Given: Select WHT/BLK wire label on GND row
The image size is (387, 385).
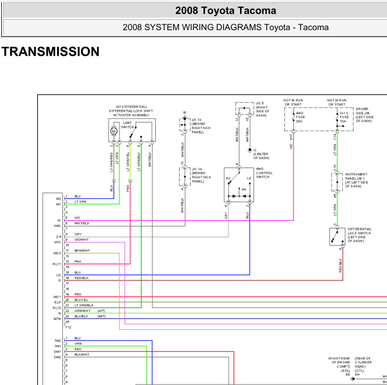Looking at the screenshot, I should pyautogui.click(x=82, y=223).
